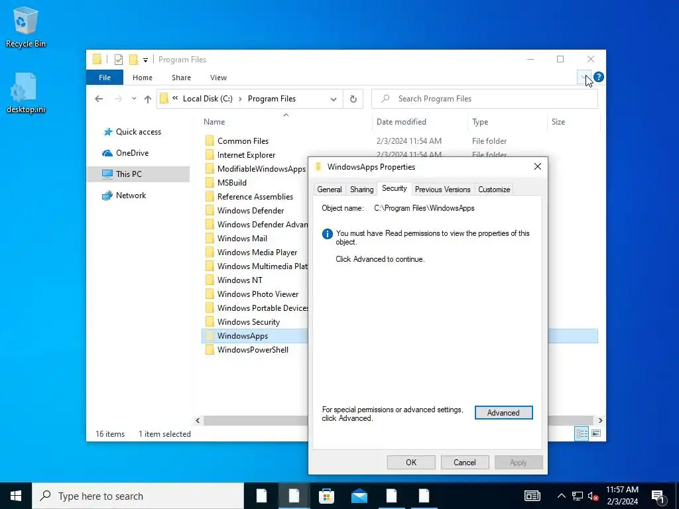
Task: Expand the ribbon with the chevron
Action: [x=585, y=77]
